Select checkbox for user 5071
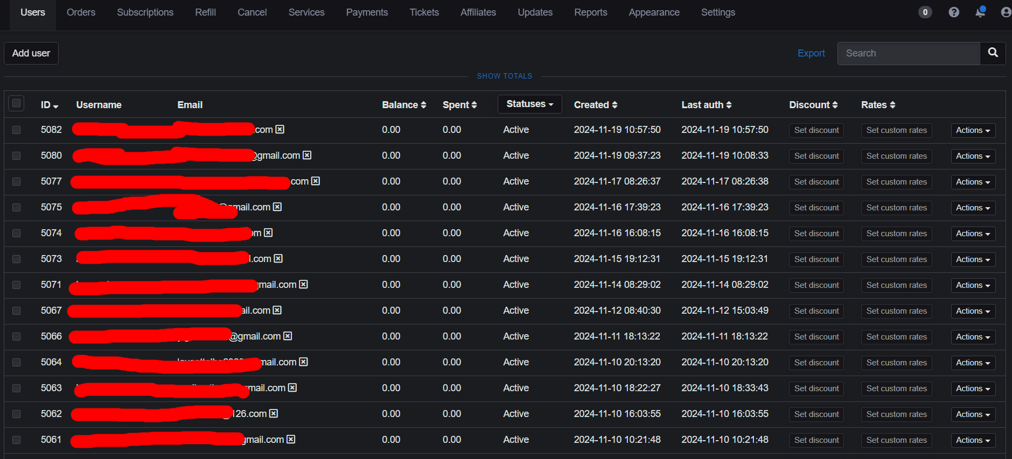 point(17,285)
